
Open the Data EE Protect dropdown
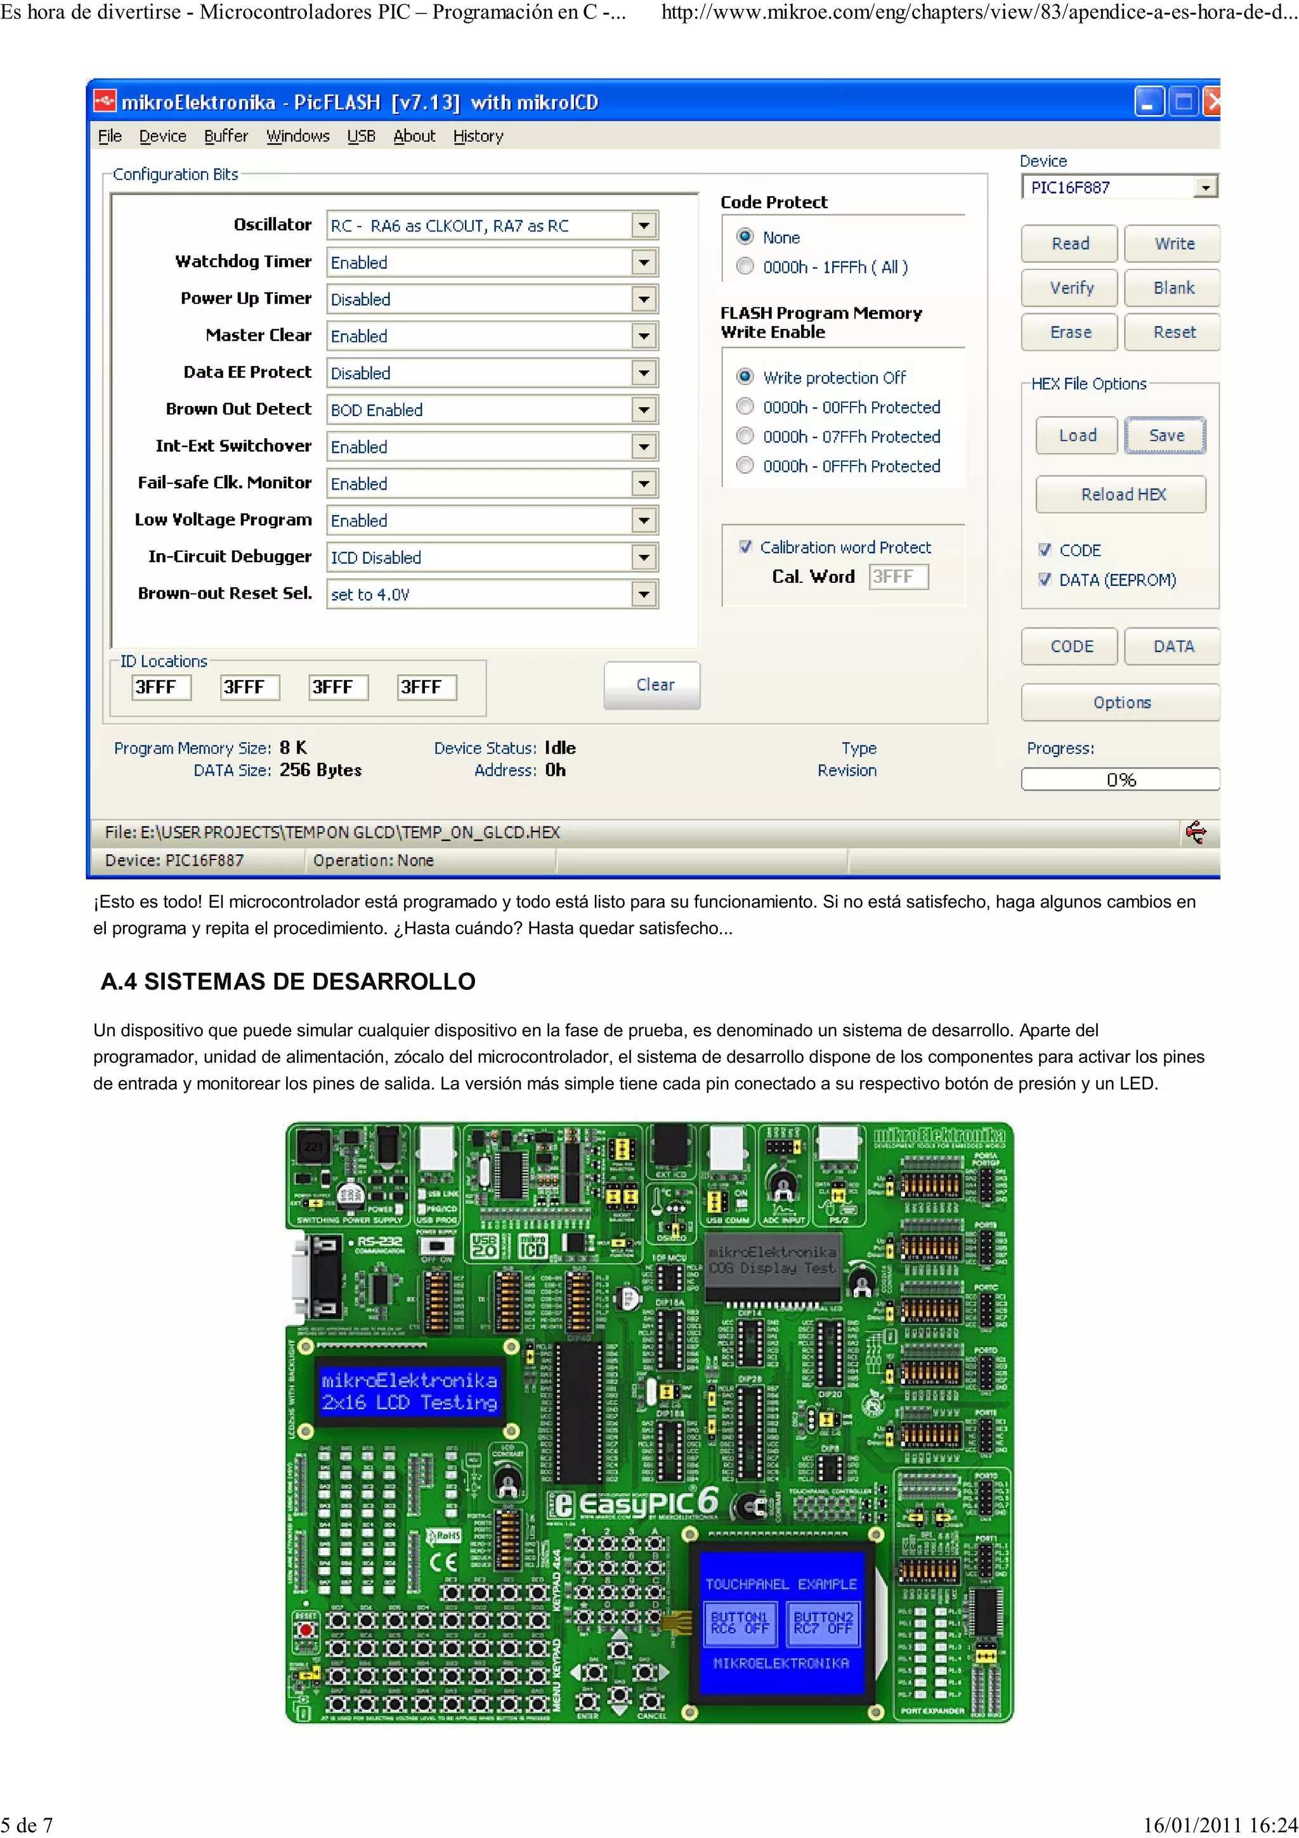tap(644, 373)
